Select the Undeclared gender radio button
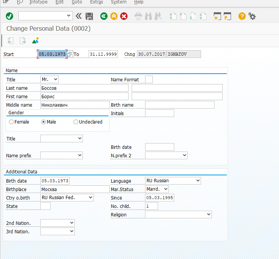The image size is (279, 259). point(76,122)
